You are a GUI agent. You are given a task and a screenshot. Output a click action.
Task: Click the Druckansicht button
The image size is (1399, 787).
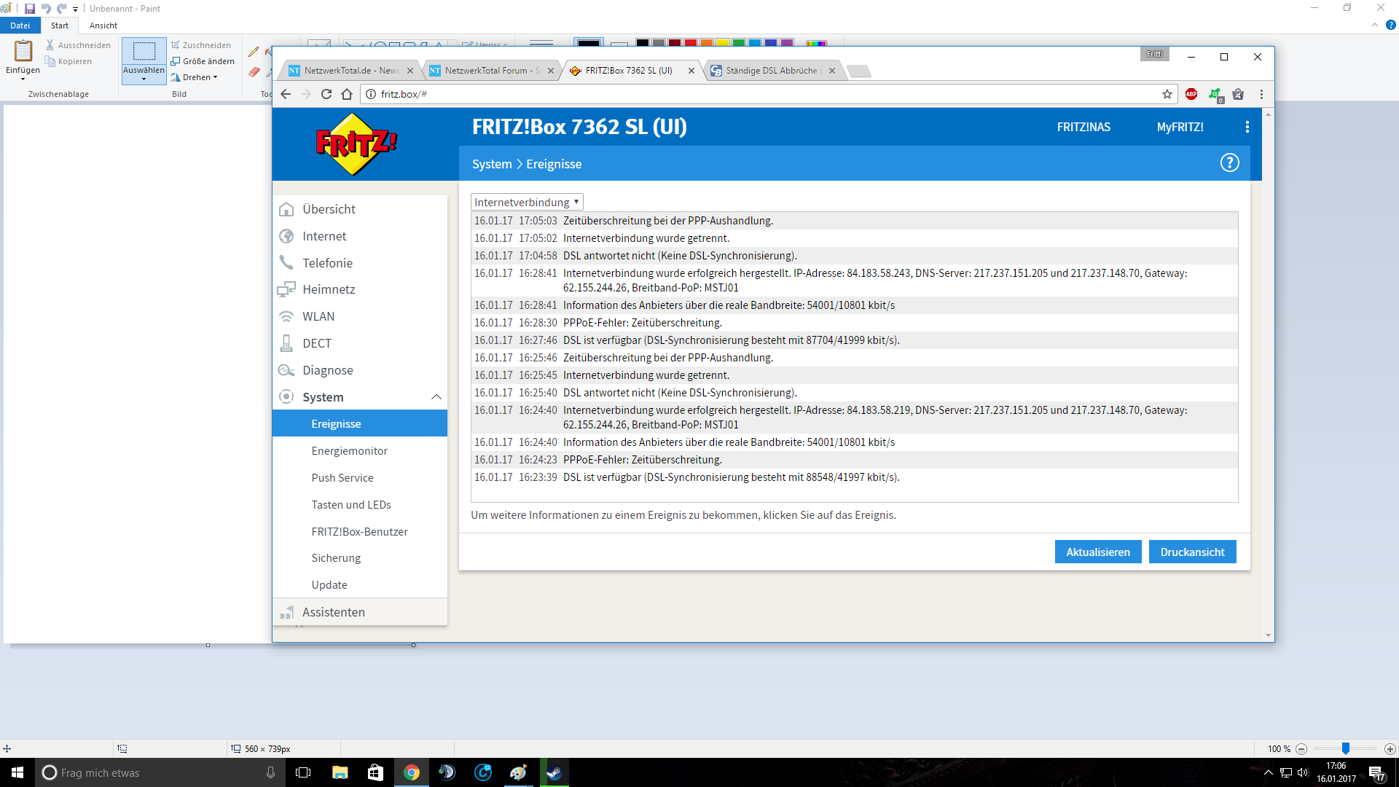pyautogui.click(x=1192, y=552)
